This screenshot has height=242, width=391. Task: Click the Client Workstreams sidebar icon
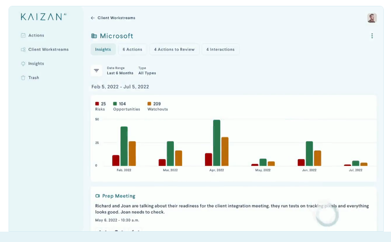[23, 50]
